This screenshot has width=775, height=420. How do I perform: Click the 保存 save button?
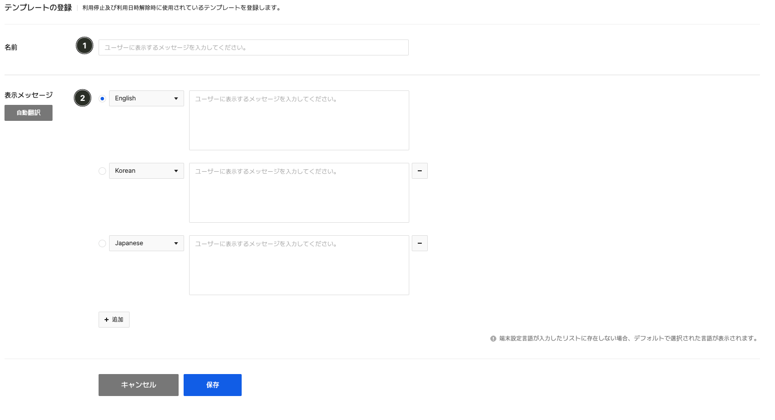click(x=213, y=385)
